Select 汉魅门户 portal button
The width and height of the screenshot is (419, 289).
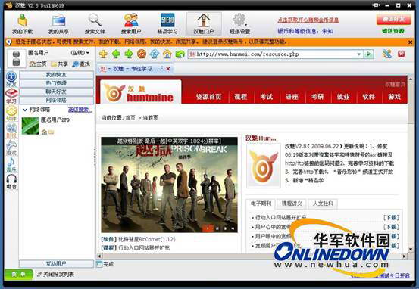204,24
